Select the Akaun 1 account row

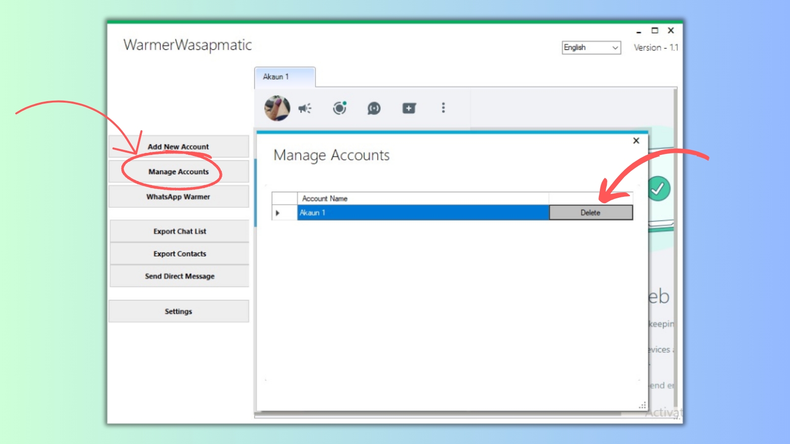pos(422,213)
